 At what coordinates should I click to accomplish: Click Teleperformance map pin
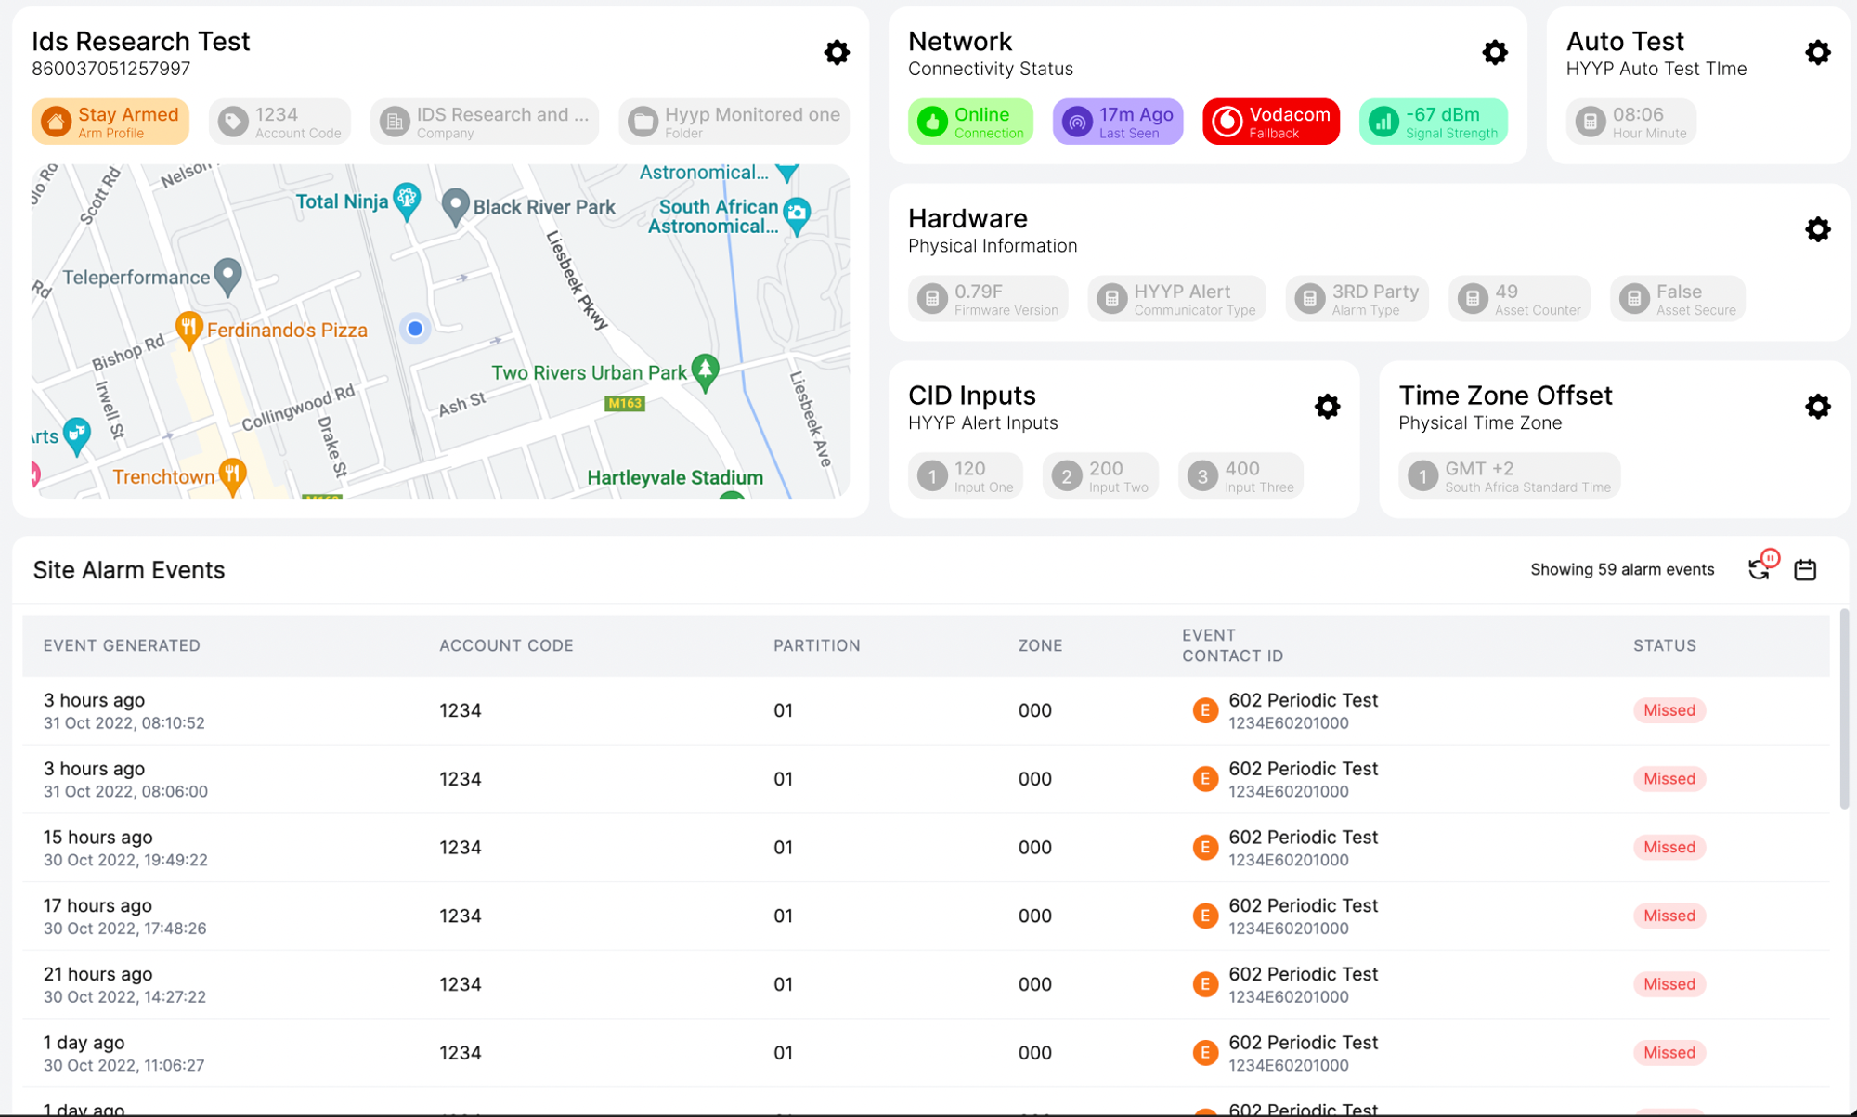(x=227, y=277)
